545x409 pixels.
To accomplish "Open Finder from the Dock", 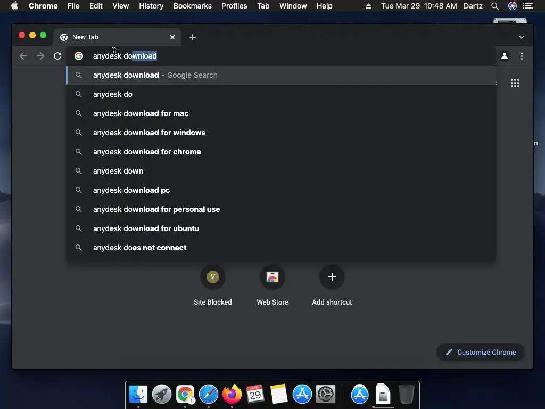I will click(x=138, y=394).
